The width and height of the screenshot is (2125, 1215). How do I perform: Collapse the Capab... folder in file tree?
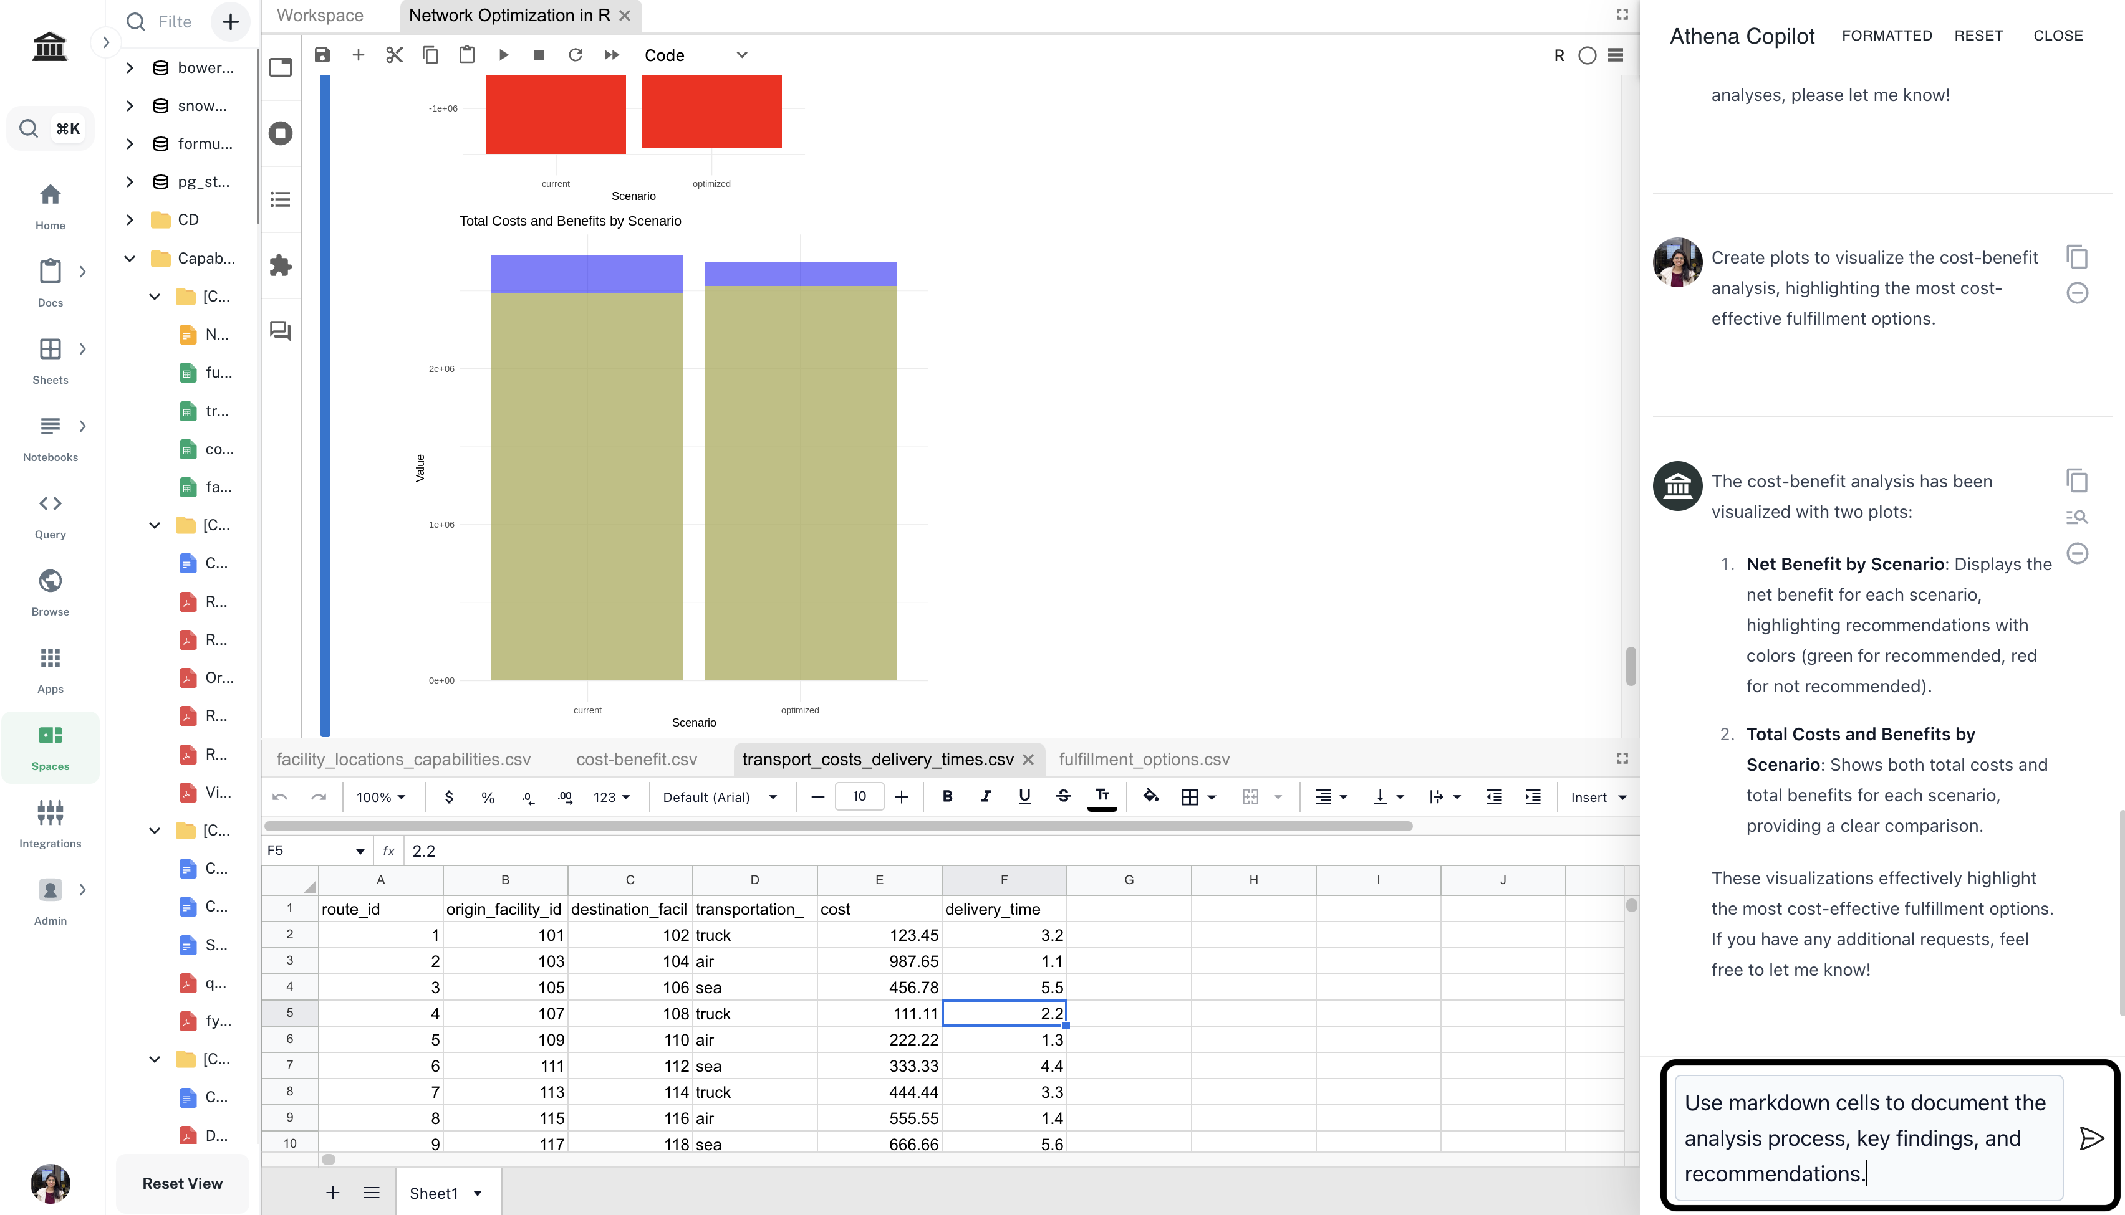click(130, 258)
